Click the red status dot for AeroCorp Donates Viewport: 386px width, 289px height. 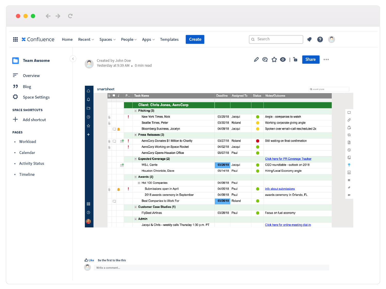pyautogui.click(x=257, y=141)
